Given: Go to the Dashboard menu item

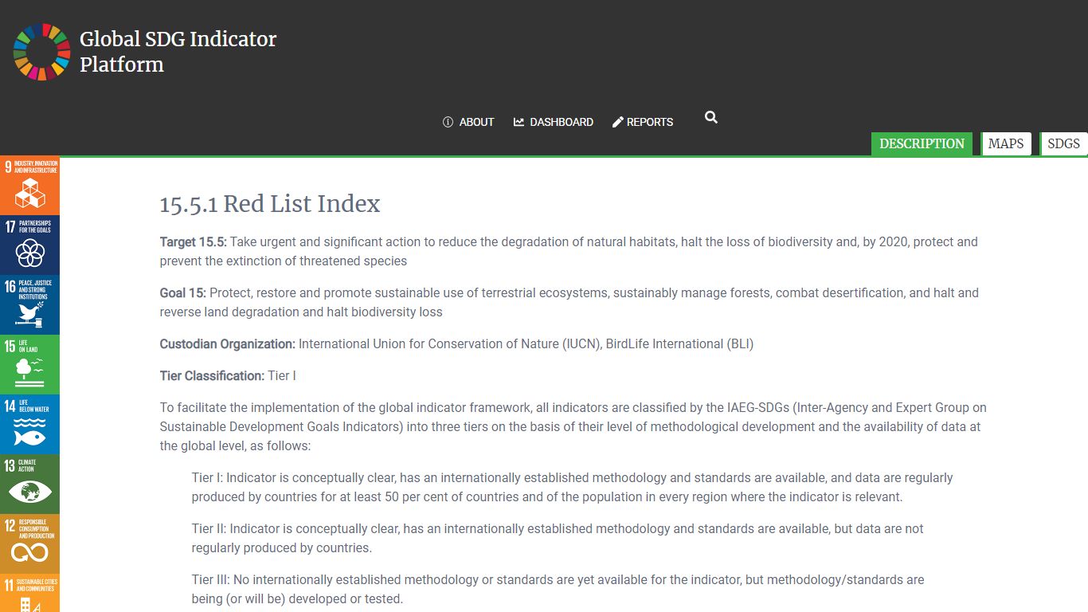Looking at the screenshot, I should pos(554,122).
